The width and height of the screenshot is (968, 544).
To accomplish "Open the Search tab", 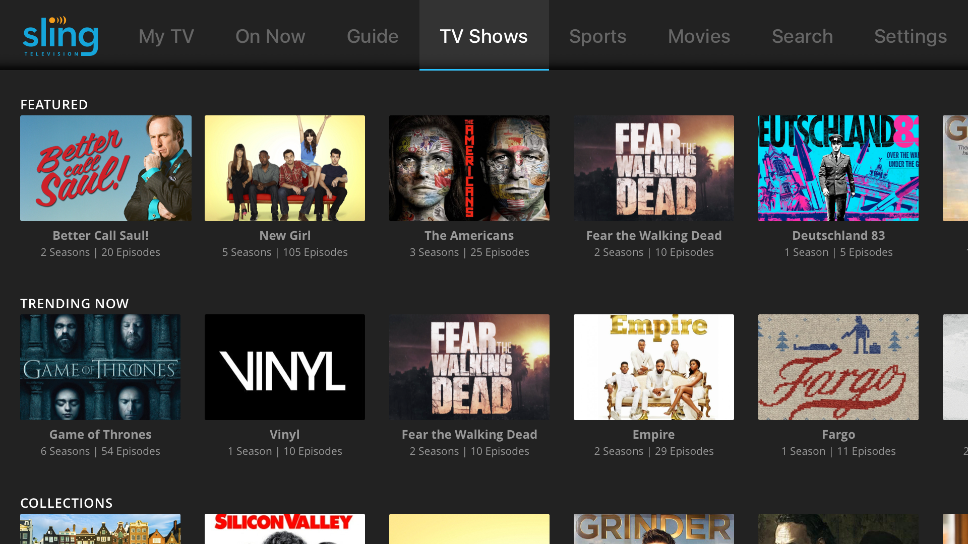I will point(803,36).
